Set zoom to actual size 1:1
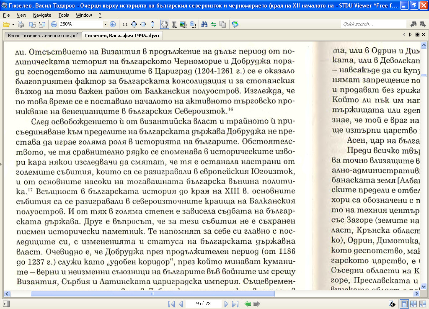This screenshot has height=309, width=429. 125,24
